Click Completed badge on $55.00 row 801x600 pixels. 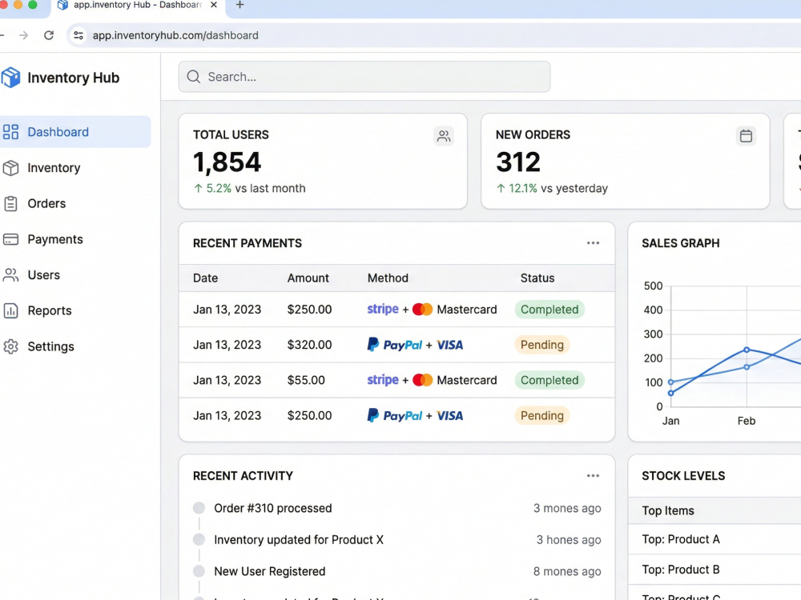click(x=549, y=380)
